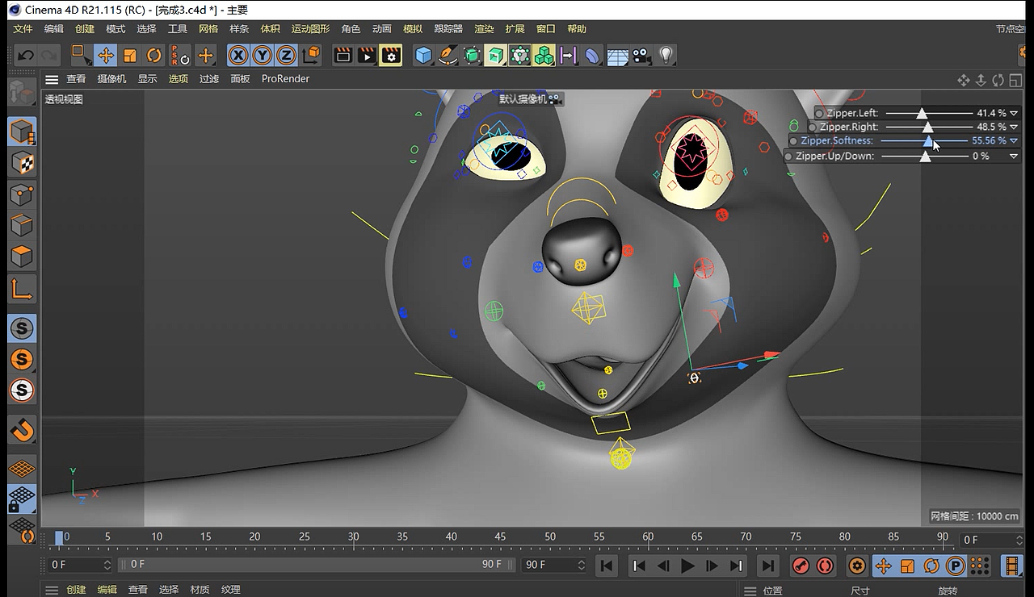The height and width of the screenshot is (597, 1034).
Task: Open the timeline layout filmstrip dropdown
Action: (x=1012, y=566)
